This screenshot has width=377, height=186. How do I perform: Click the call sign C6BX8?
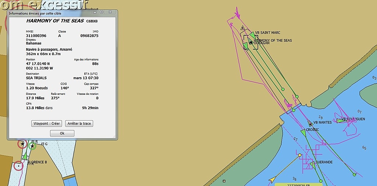(x=92, y=21)
